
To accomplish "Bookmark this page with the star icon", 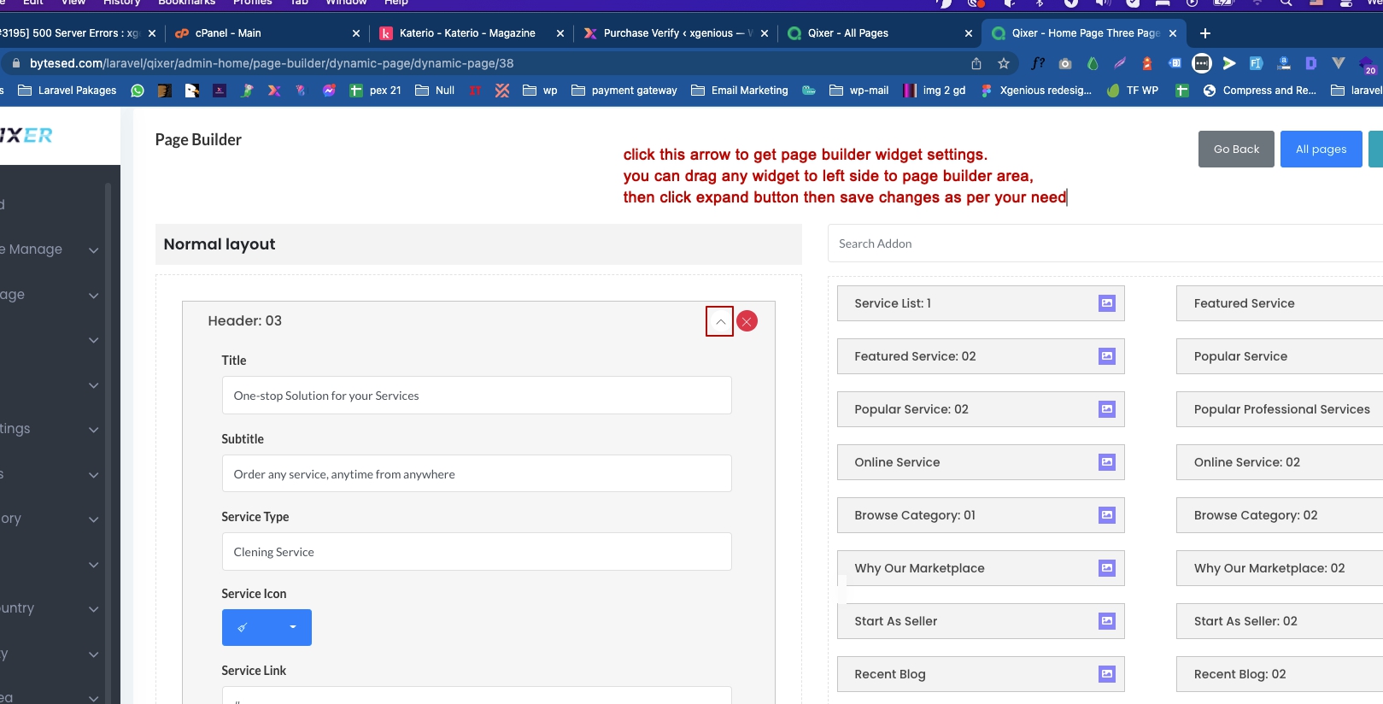I will pyautogui.click(x=1004, y=63).
